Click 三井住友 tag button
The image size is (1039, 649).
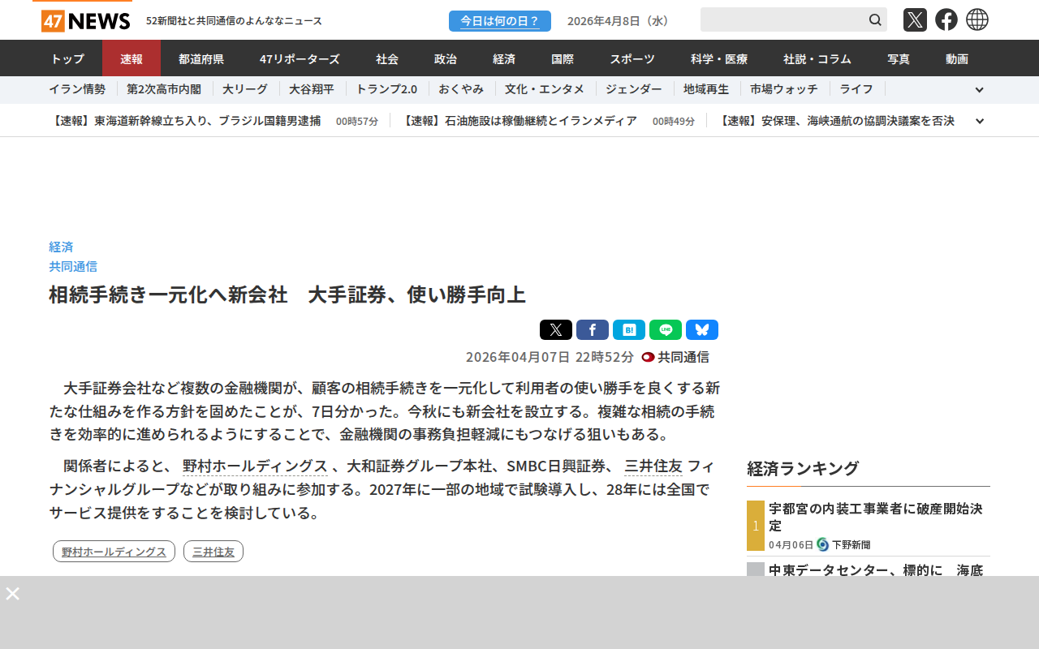[x=213, y=552]
